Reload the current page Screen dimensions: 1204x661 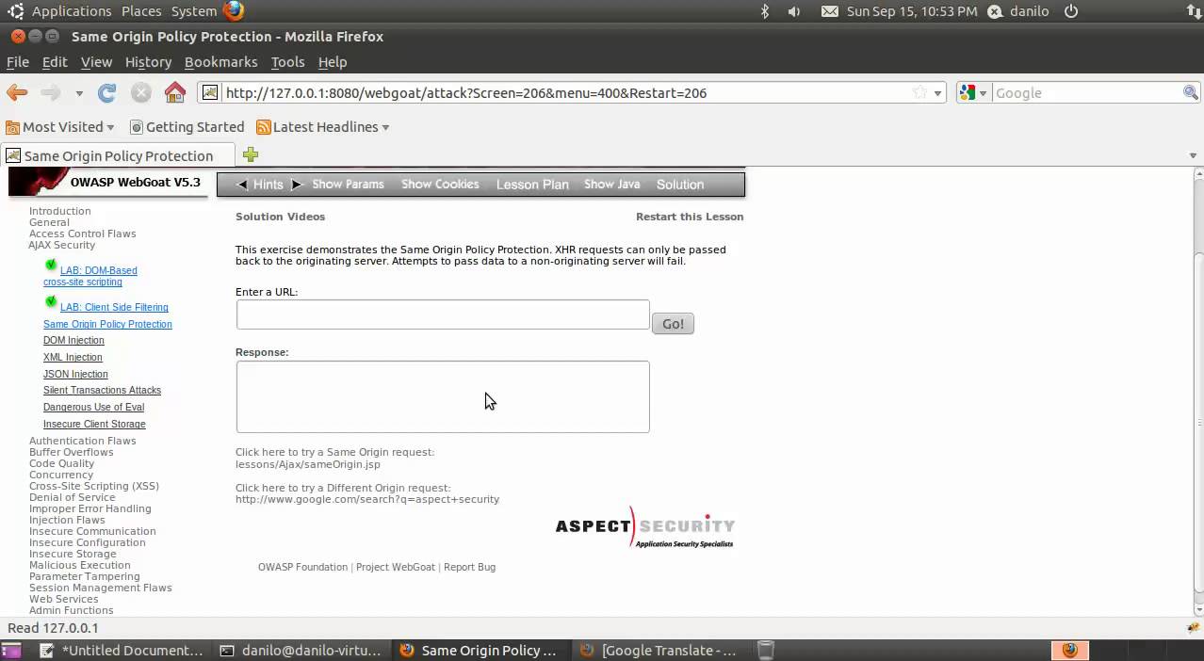coord(107,92)
